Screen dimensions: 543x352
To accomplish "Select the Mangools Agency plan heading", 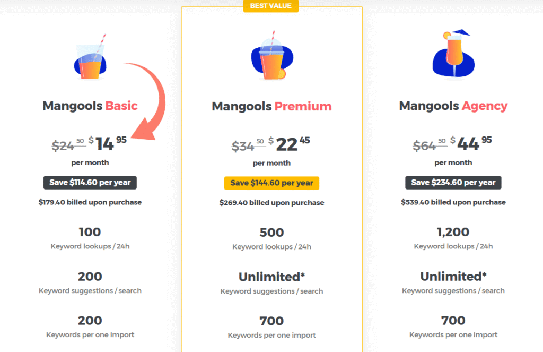I will [x=453, y=106].
